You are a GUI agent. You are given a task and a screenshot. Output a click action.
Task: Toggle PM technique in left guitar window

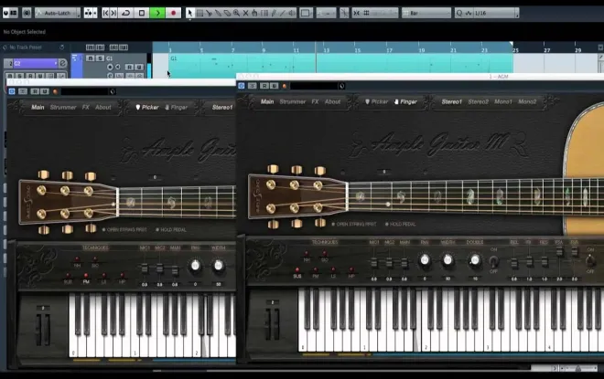pos(86,279)
